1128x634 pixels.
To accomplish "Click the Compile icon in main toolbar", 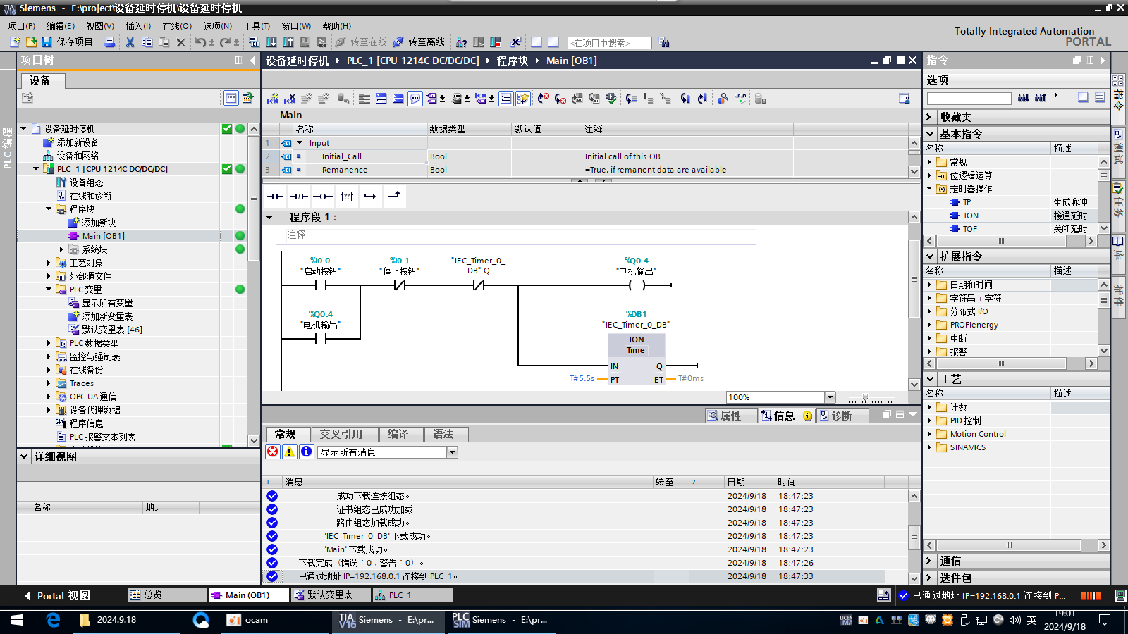I will coord(255,42).
